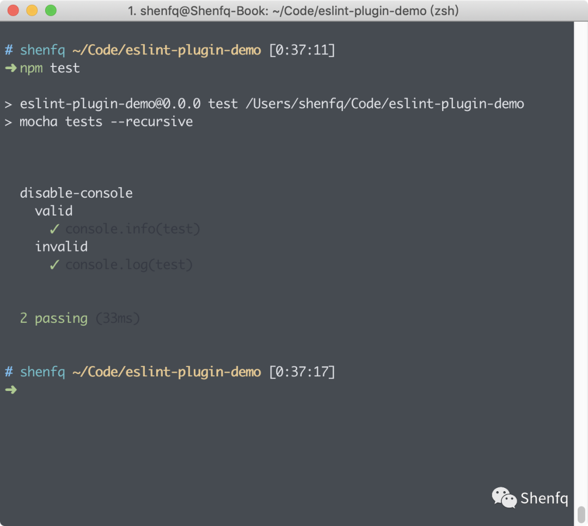588x526 pixels.
Task: Click the /Users/shenfq/Code/eslint-plugin-demo path
Action: (384, 103)
